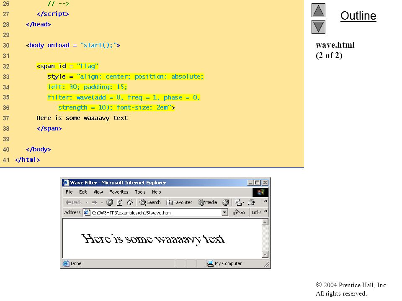Click the </body> closing tag on line 40
This screenshot has width=402, height=301.
pos(39,149)
